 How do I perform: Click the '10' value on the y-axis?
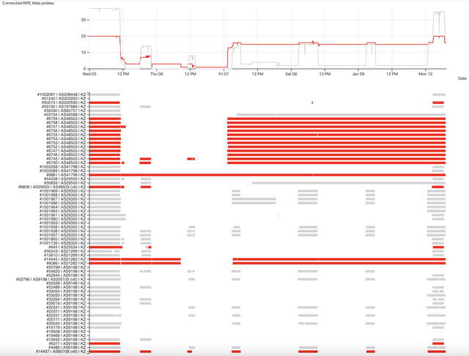[84, 52]
